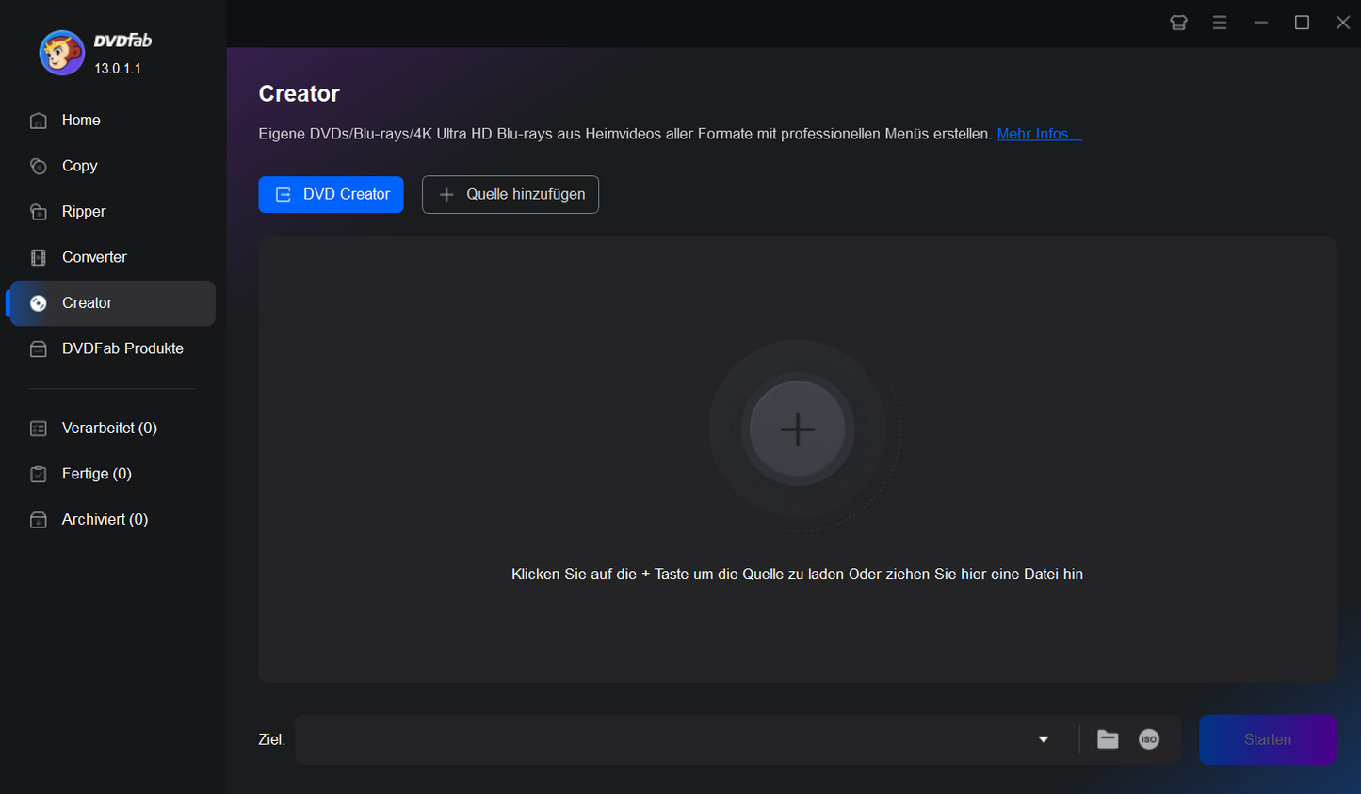Click the large plus circle to add source
The image size is (1361, 794).
(798, 429)
